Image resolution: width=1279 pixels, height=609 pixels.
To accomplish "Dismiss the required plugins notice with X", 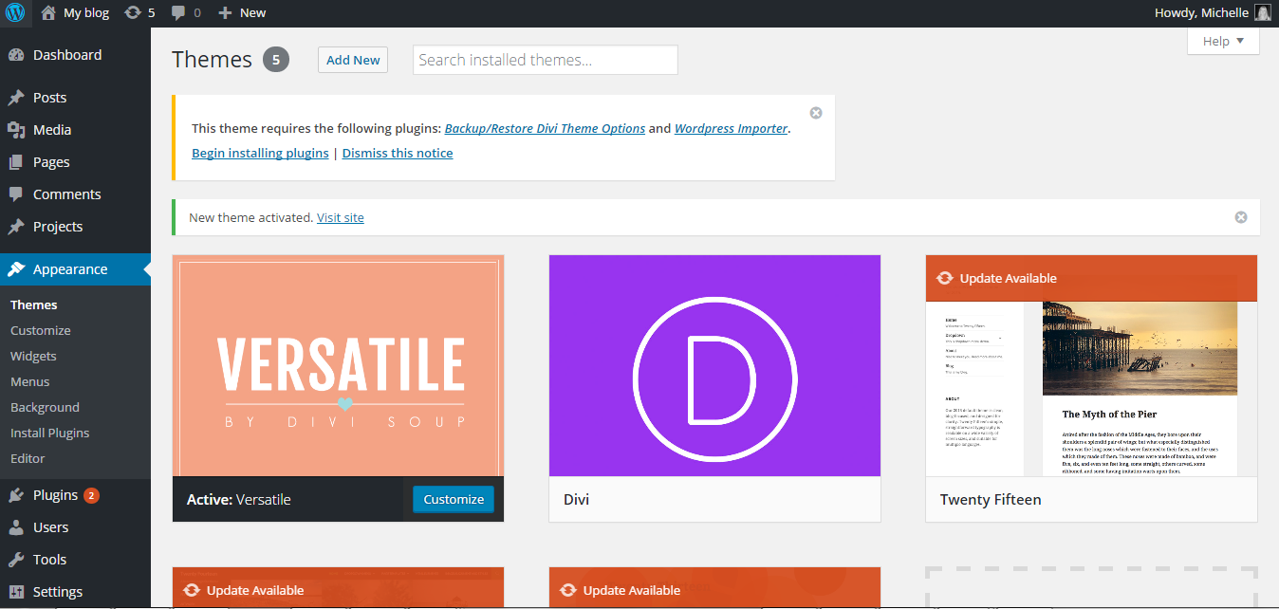I will click(816, 113).
